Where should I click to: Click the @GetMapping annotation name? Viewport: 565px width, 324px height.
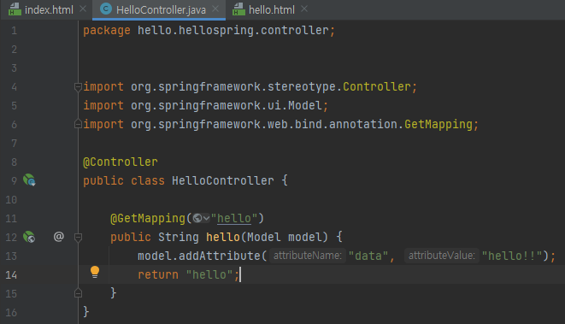click(148, 218)
